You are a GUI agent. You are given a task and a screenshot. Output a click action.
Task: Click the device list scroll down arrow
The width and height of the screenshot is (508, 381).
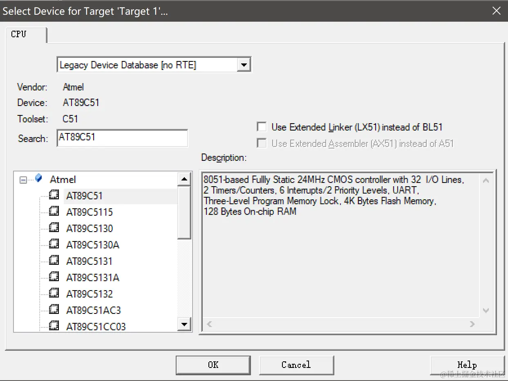click(184, 325)
